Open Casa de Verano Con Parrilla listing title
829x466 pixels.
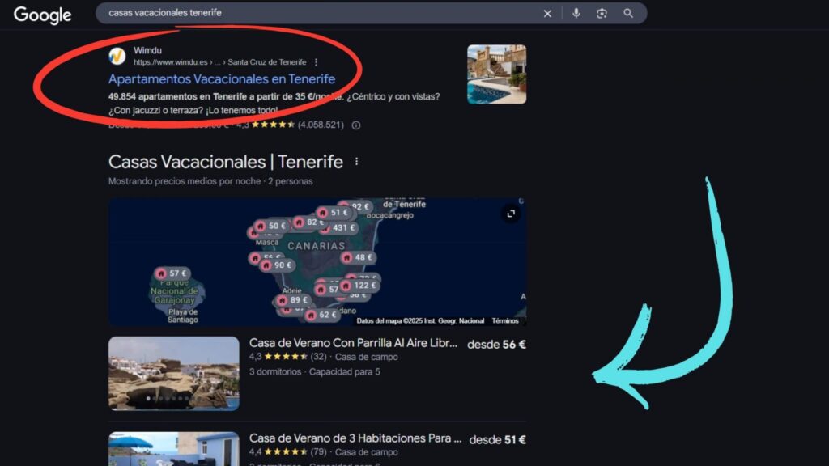click(353, 343)
